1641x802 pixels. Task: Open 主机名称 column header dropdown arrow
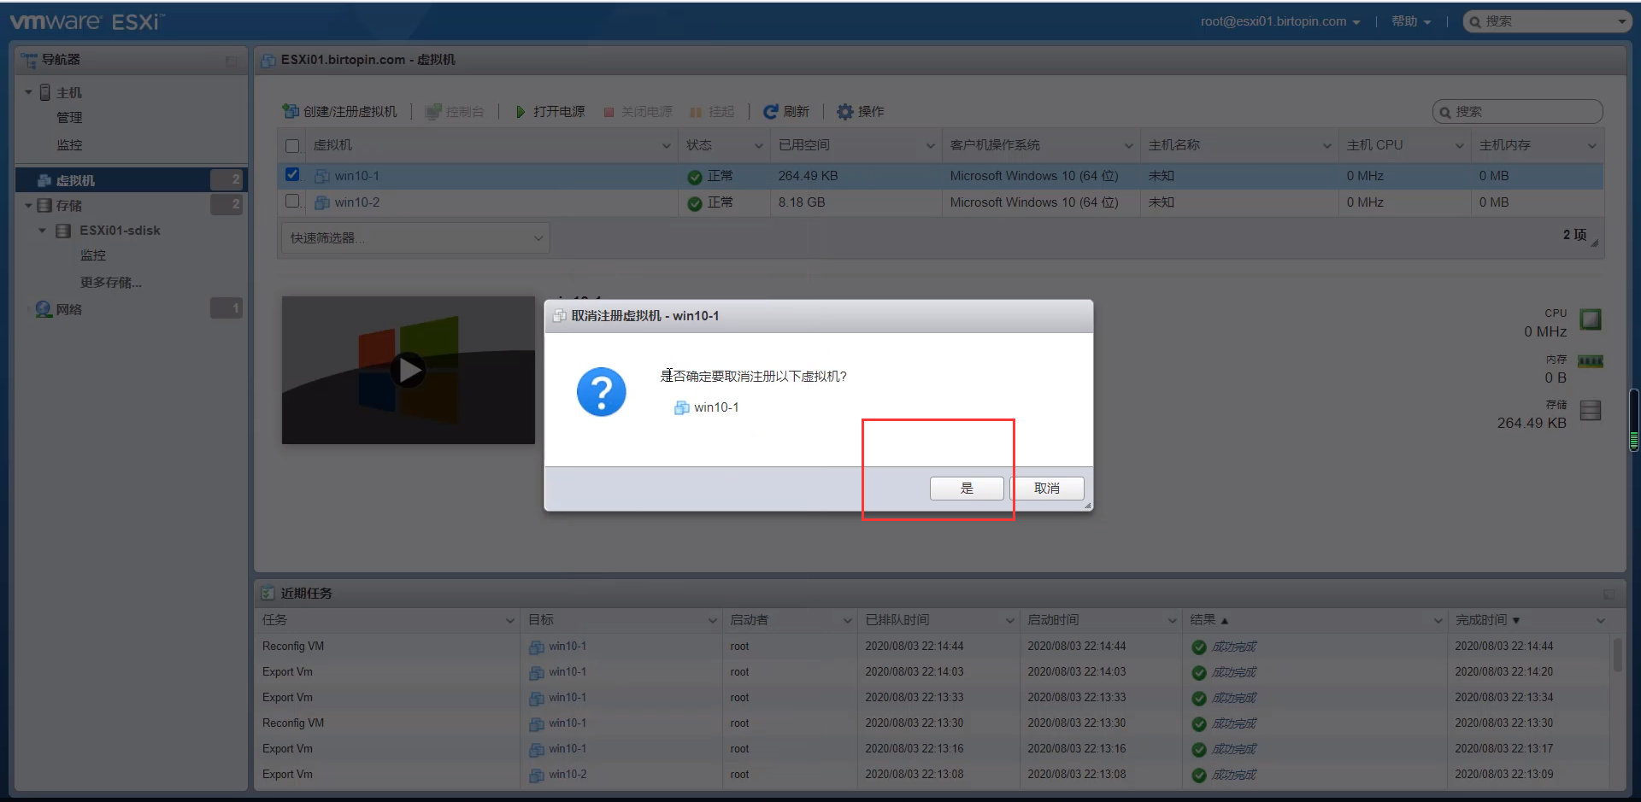[1327, 146]
